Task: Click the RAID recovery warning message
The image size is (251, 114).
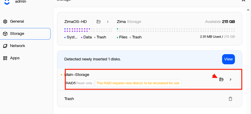Action: pos(138,83)
